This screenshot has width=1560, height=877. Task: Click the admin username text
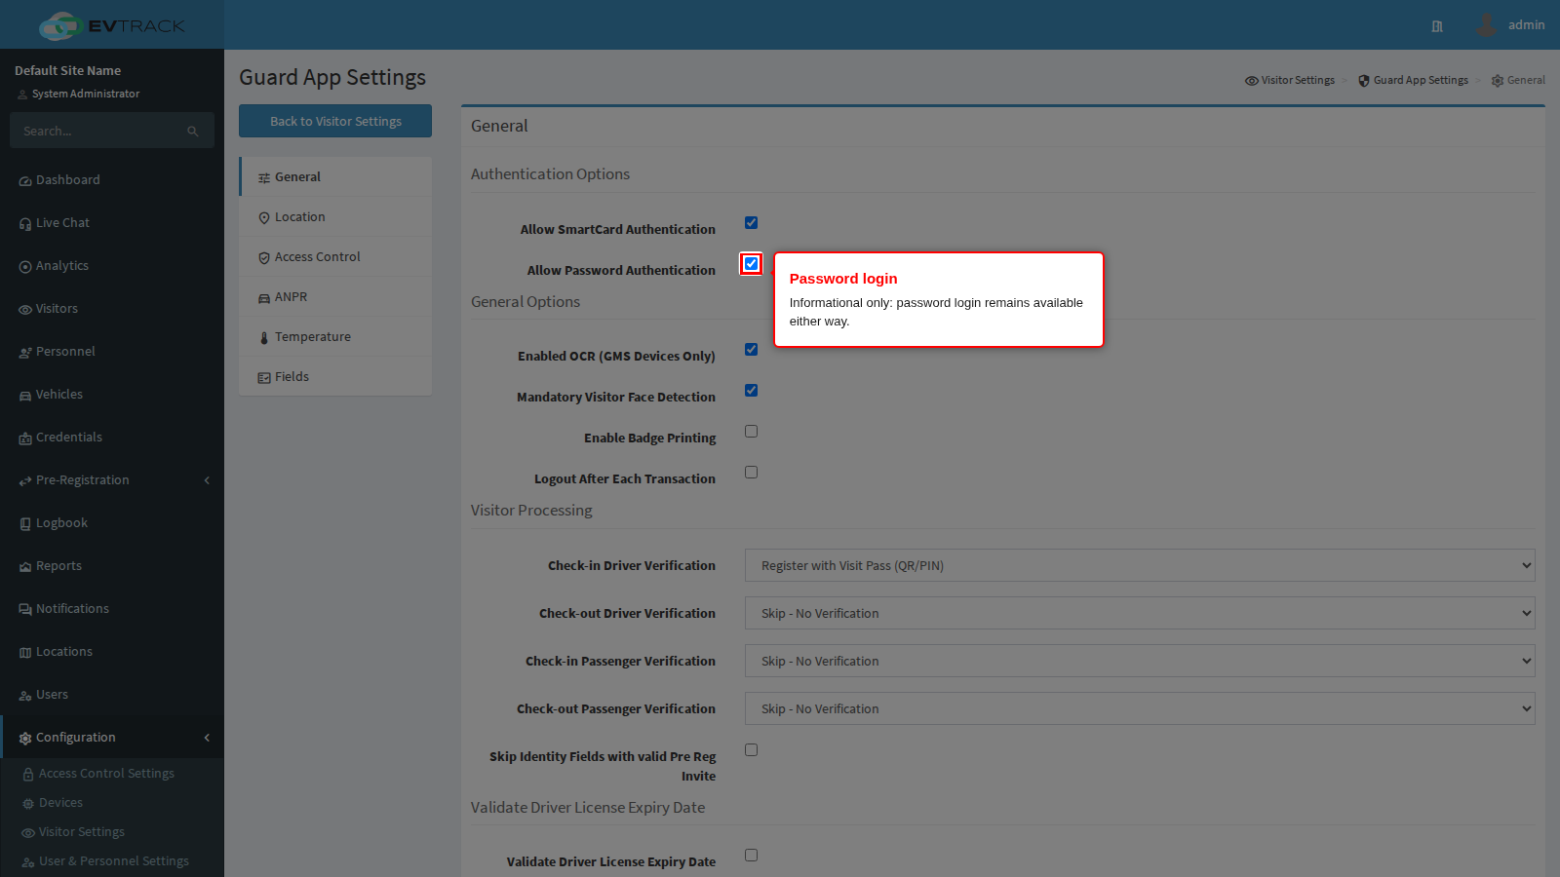pos(1526,25)
